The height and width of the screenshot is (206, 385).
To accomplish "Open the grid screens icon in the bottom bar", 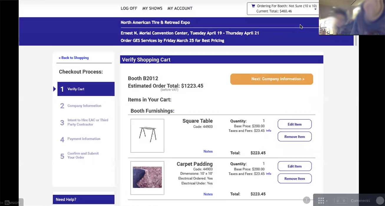I will pos(321,201).
